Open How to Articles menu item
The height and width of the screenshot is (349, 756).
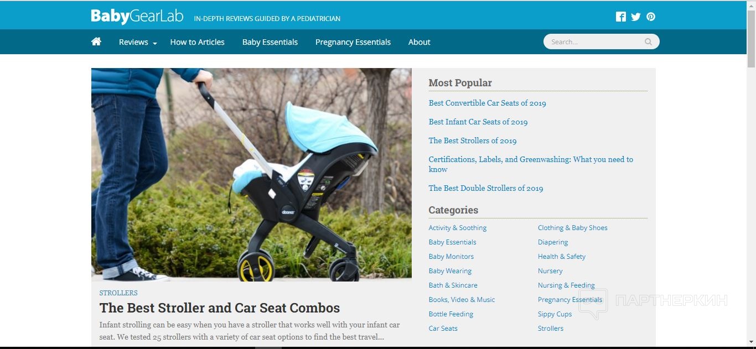point(198,42)
